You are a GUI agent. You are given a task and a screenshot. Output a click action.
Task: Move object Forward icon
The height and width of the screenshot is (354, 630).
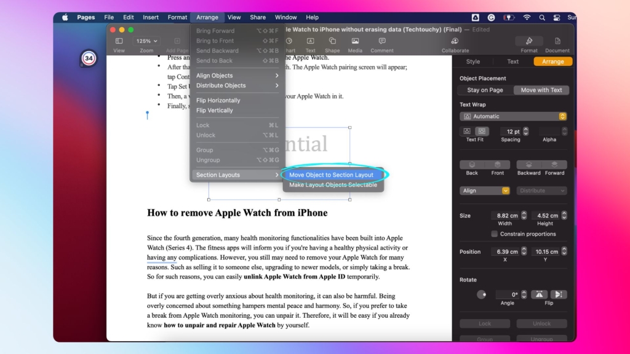[554, 165]
